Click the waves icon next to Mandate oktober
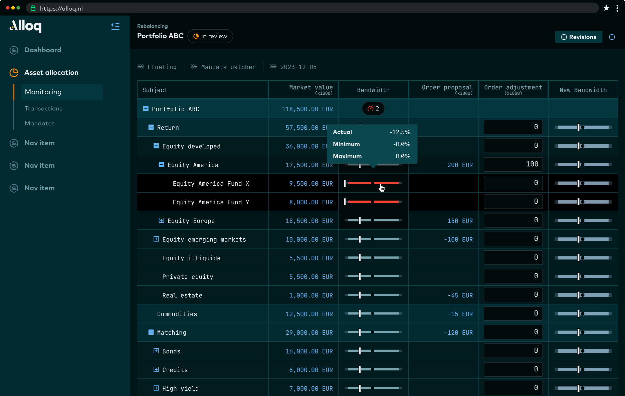The width and height of the screenshot is (625, 396). [x=194, y=67]
